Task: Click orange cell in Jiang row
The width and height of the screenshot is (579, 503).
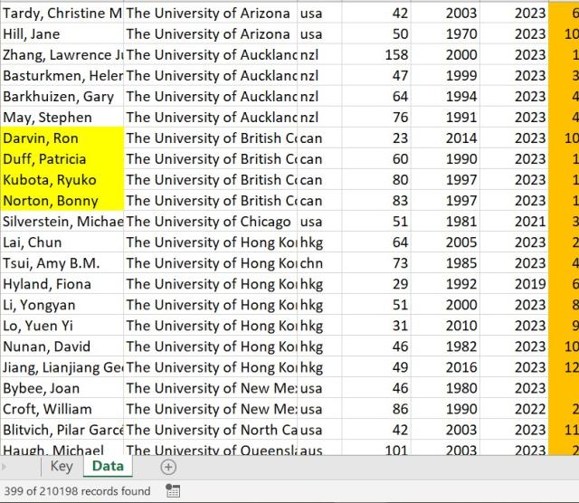Action: [x=564, y=367]
